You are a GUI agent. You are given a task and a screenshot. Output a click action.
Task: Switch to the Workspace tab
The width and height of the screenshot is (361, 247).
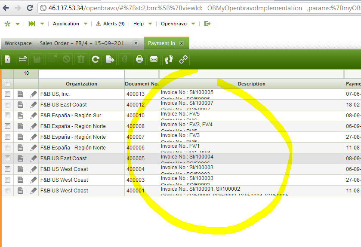point(18,43)
